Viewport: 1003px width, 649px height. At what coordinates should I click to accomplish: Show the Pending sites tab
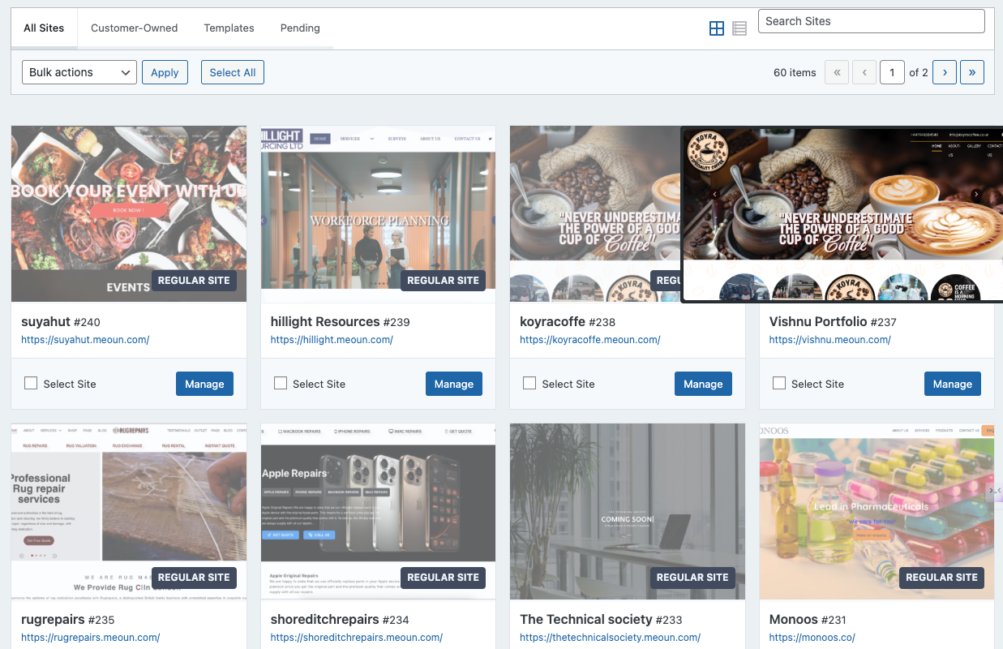(300, 28)
